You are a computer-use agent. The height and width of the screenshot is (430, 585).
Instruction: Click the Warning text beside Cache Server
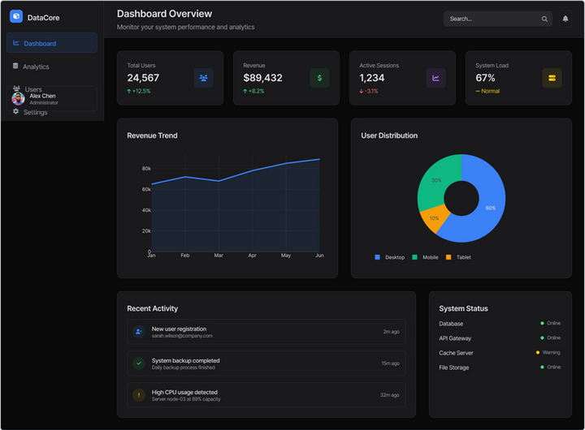click(x=552, y=352)
